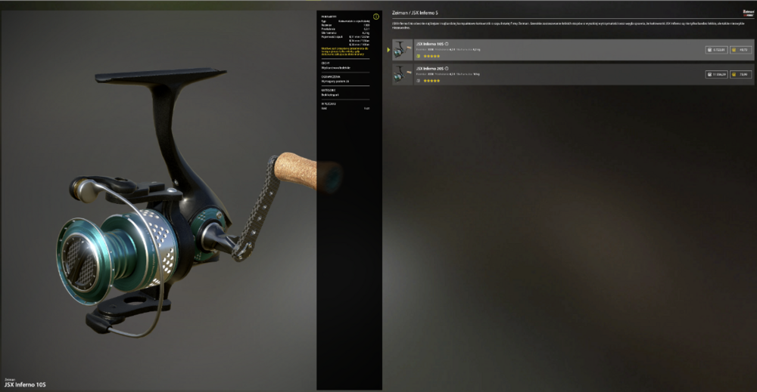Click the level badge icon under JSX Inferno 10S
The width and height of the screenshot is (757, 392).
point(419,56)
